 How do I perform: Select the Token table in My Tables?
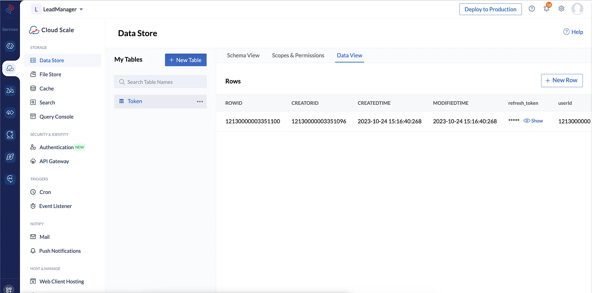(x=135, y=102)
